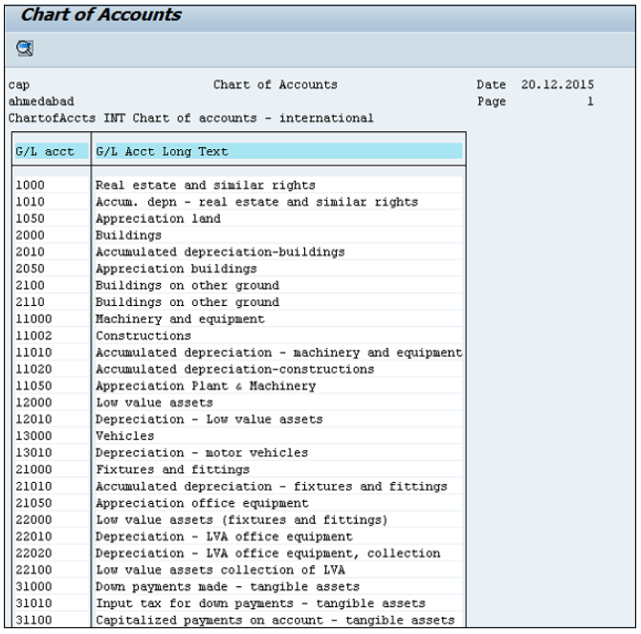The image size is (641, 634).
Task: Click Fixtures and fittings entry
Action: pos(172,470)
